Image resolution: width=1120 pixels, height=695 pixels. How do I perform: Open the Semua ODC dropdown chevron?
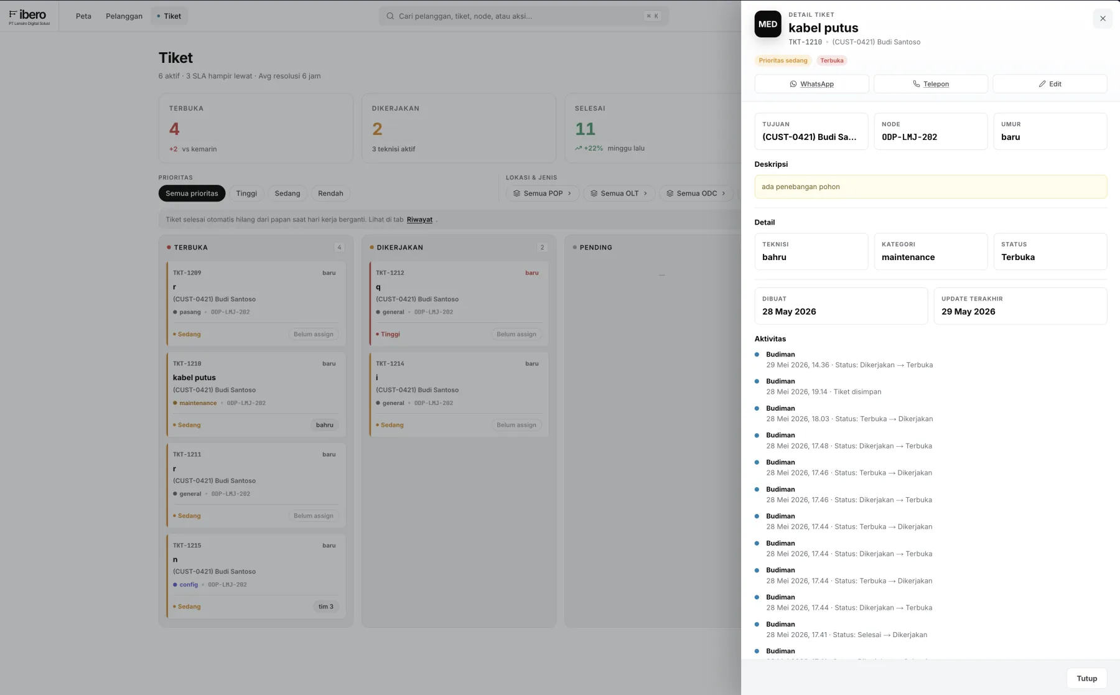(724, 194)
